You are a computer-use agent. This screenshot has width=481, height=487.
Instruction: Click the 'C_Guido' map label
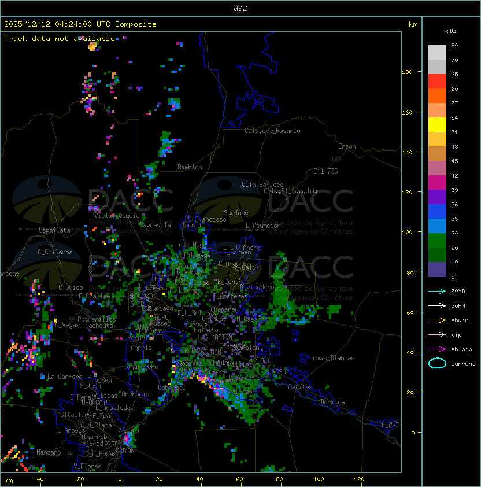point(71,287)
